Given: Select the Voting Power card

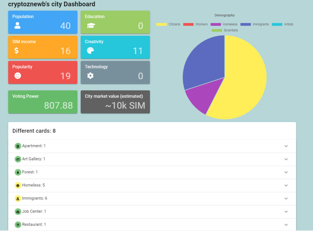Looking at the screenshot, I should point(43,102).
